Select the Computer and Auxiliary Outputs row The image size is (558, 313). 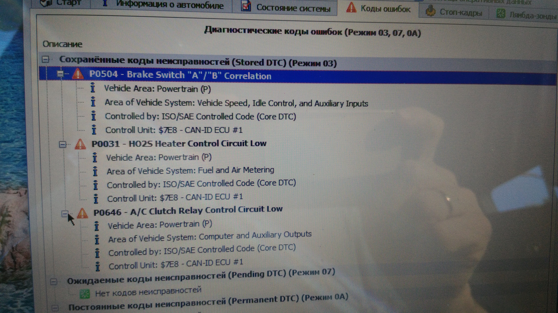click(210, 236)
